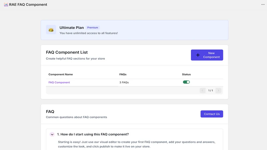
Task: Go to next page of component list
Action: click(218, 90)
